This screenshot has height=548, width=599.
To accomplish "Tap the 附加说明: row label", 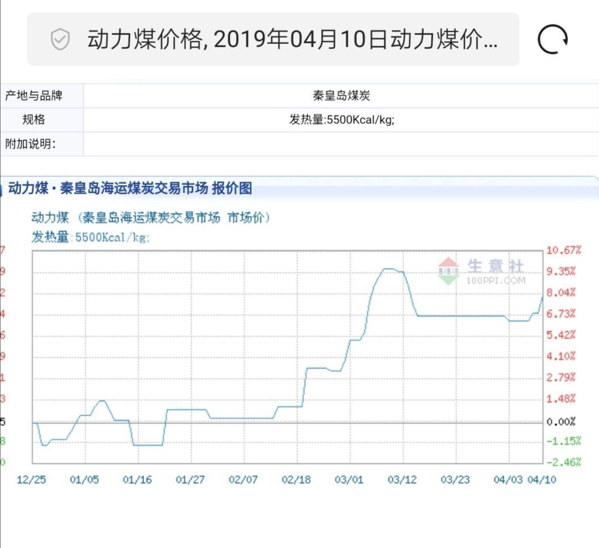I will coord(30,144).
